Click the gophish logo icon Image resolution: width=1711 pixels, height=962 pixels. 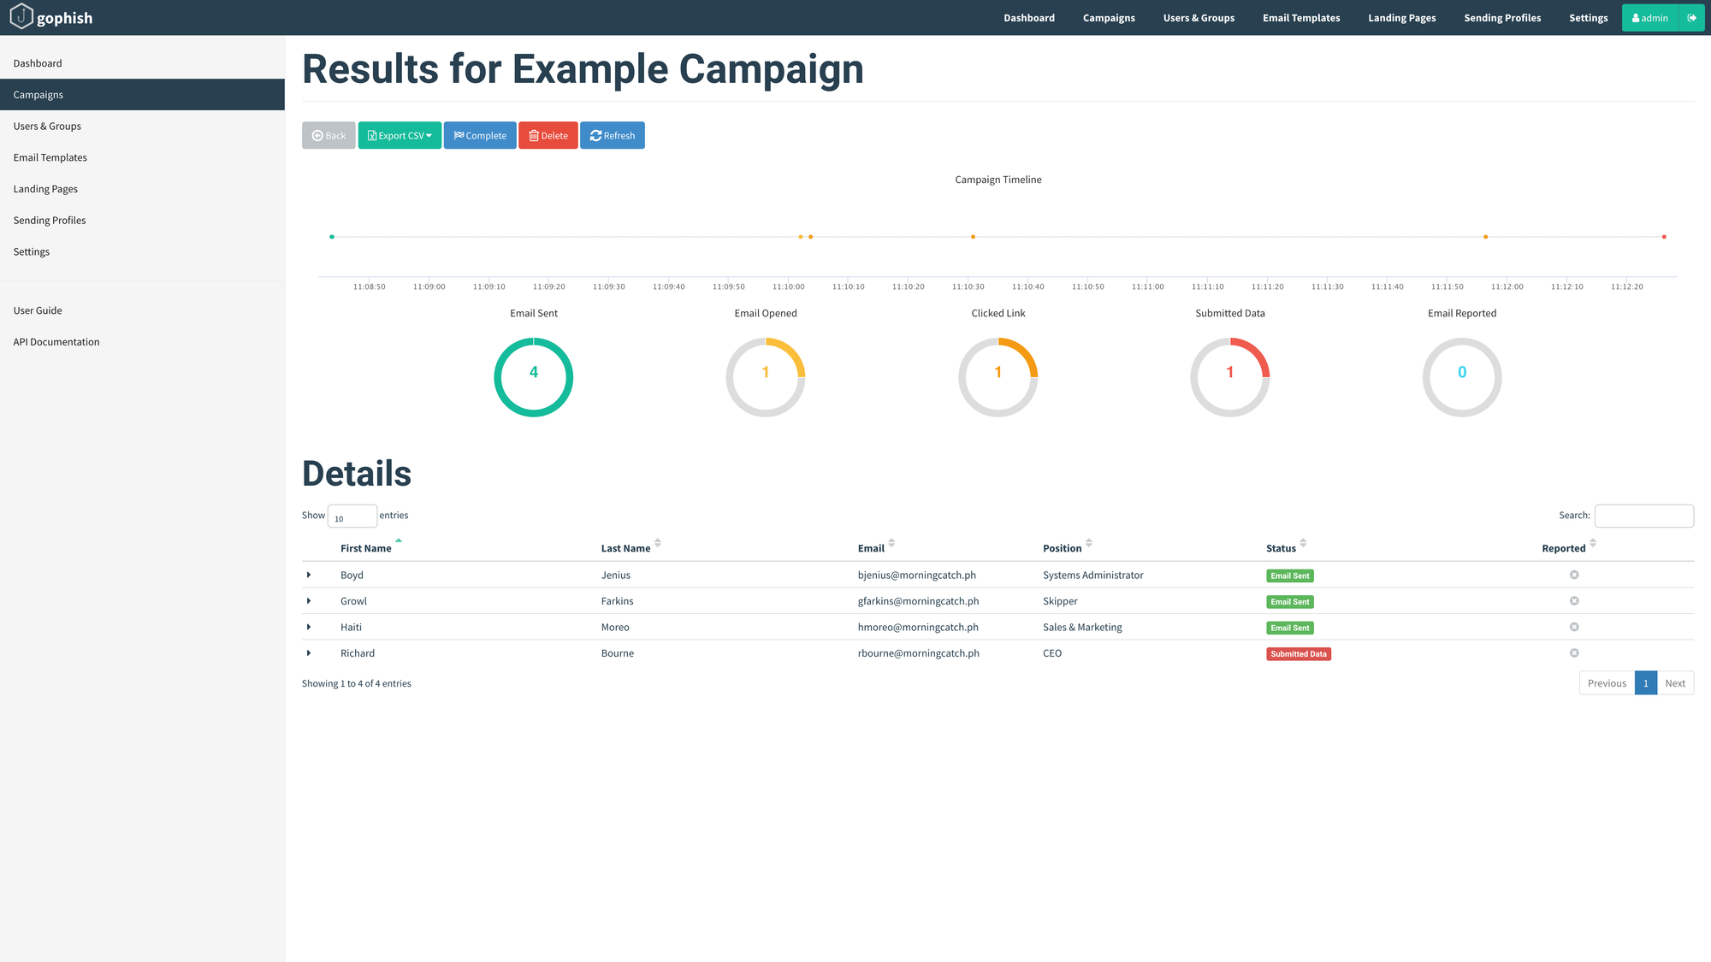pyautogui.click(x=21, y=16)
